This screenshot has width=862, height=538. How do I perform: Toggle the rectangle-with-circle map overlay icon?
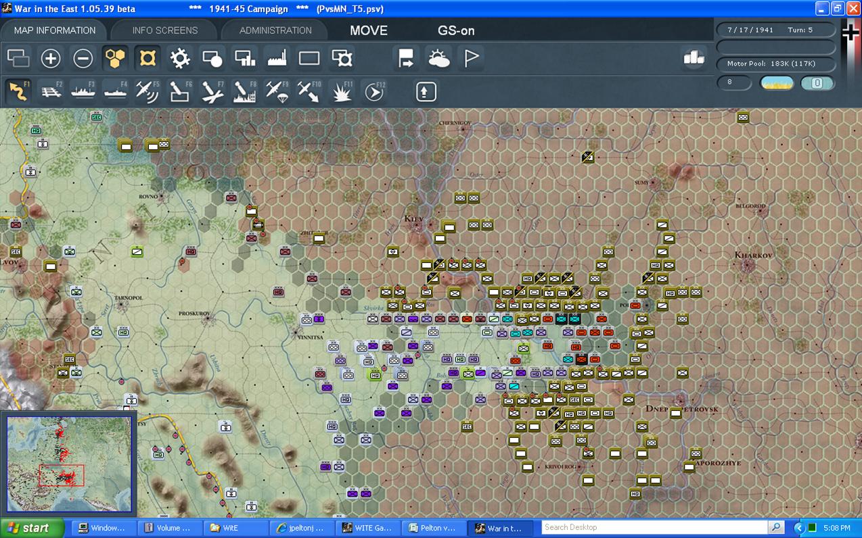click(x=212, y=58)
